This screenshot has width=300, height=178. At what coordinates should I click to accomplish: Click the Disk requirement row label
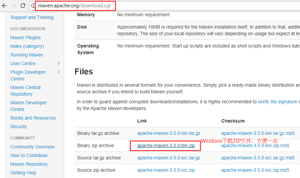[x=82, y=27]
